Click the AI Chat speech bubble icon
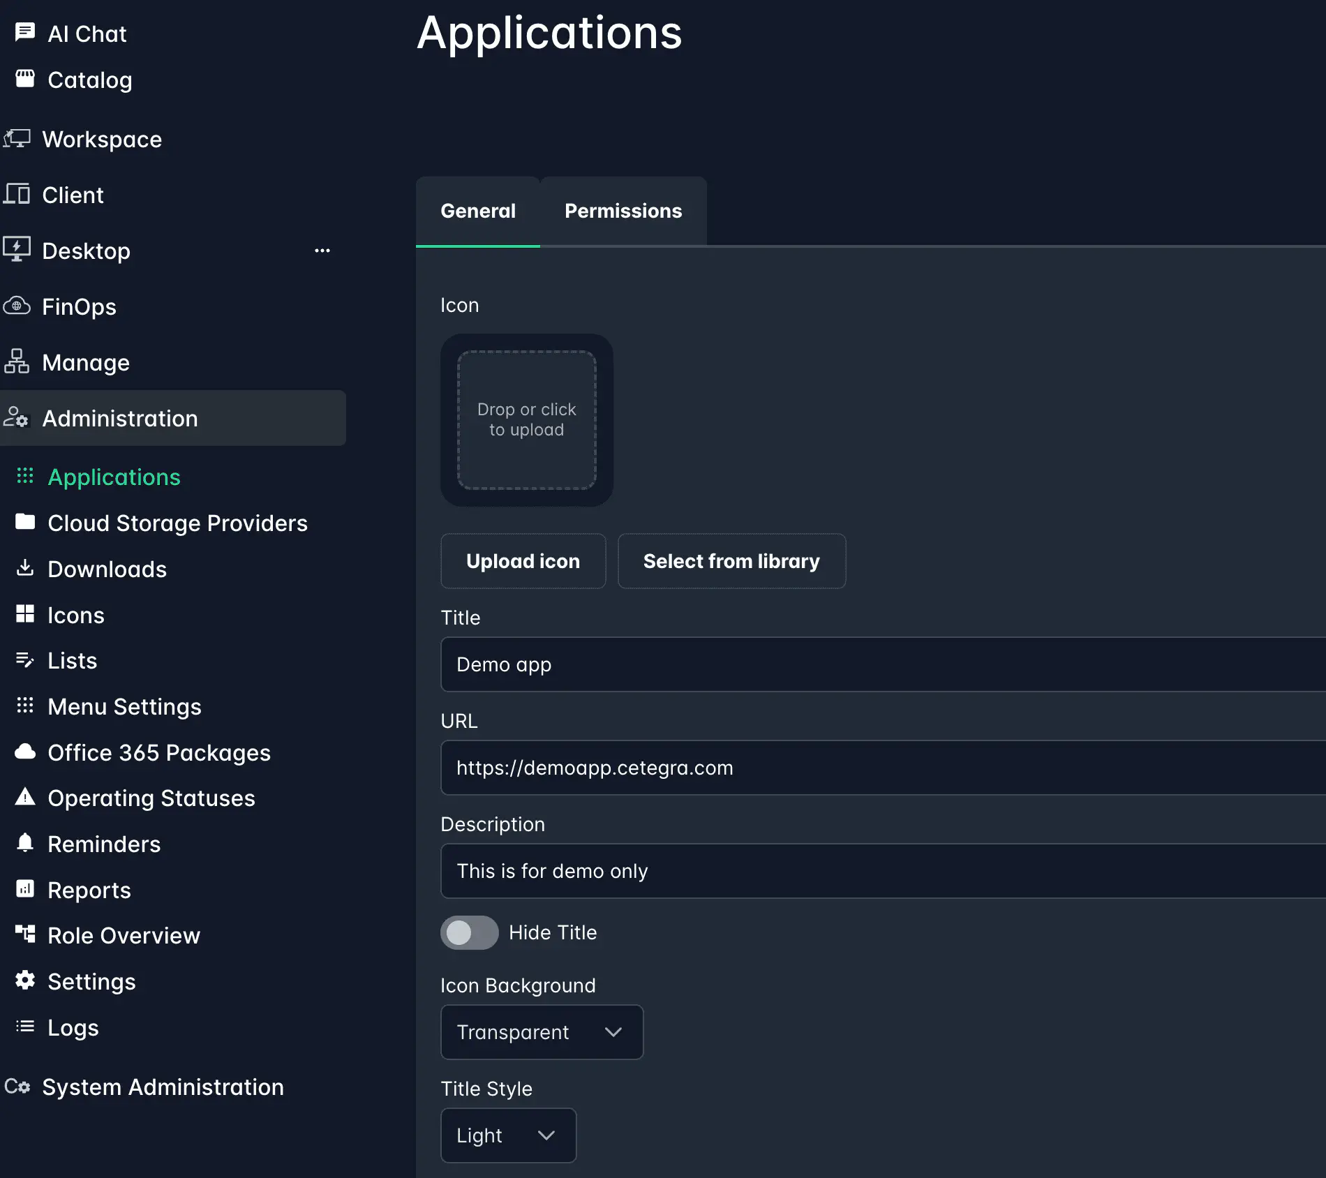 (25, 32)
